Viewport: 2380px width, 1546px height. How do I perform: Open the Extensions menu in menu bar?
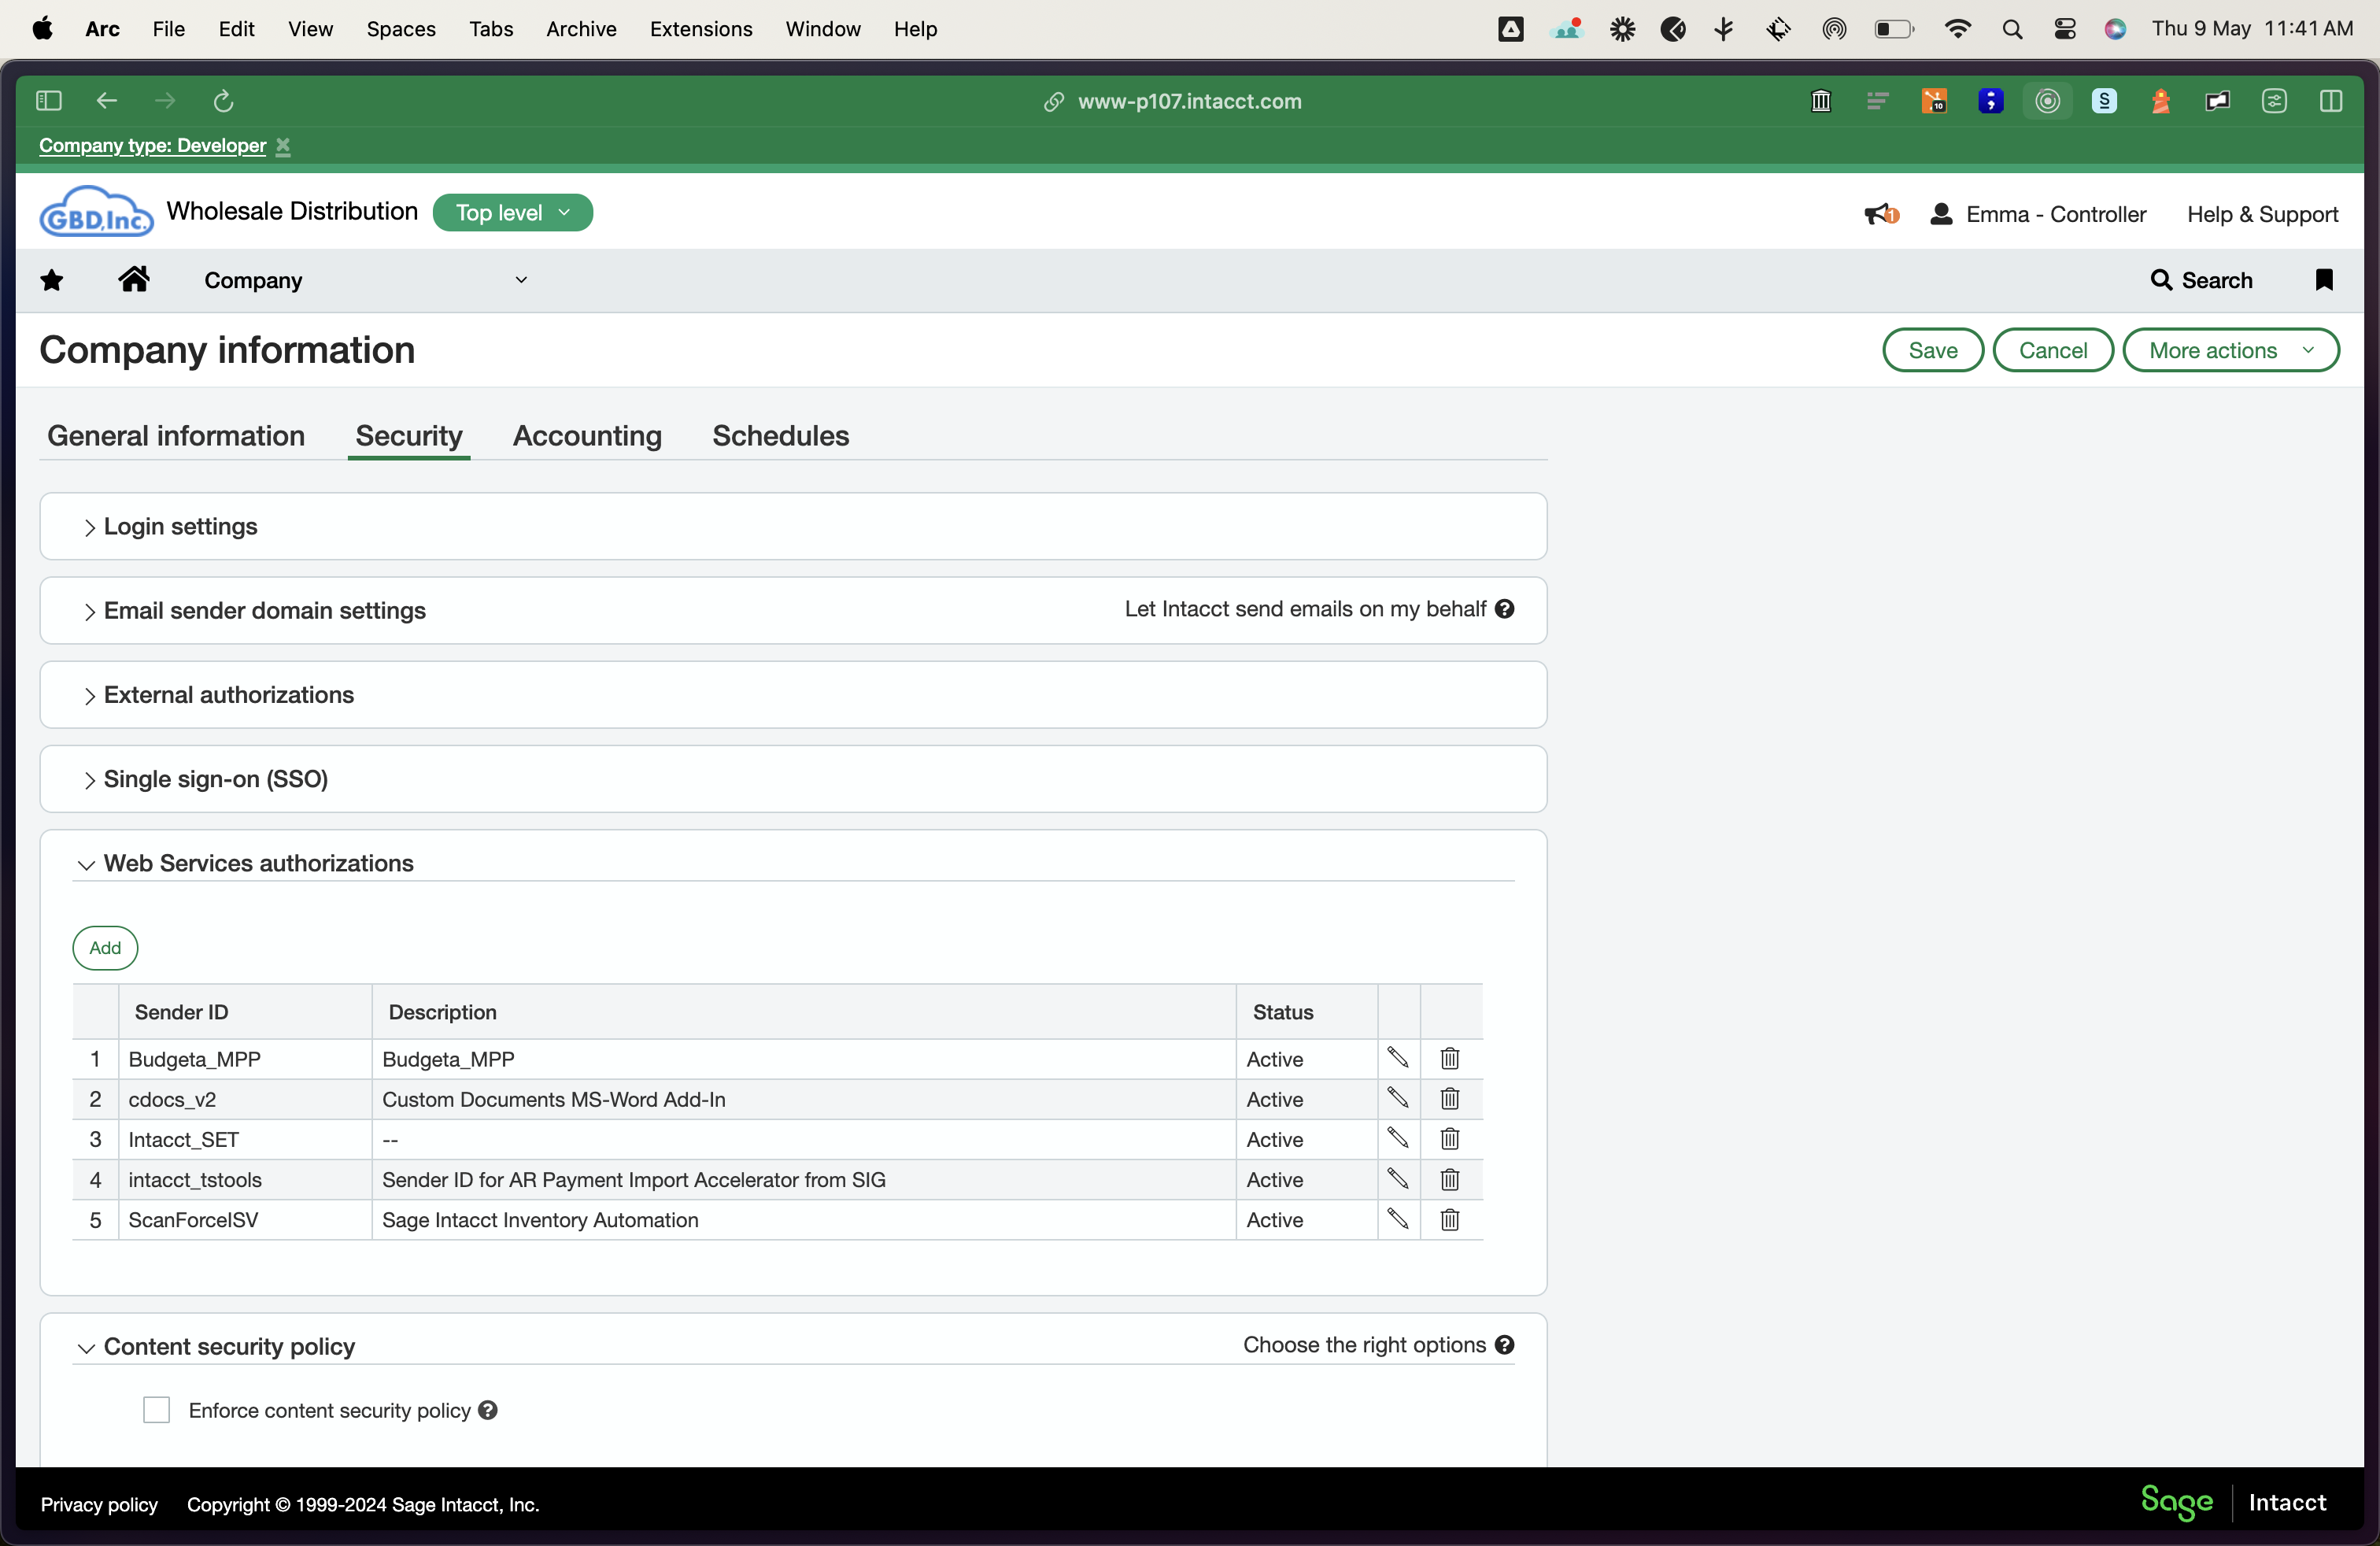pos(700,29)
